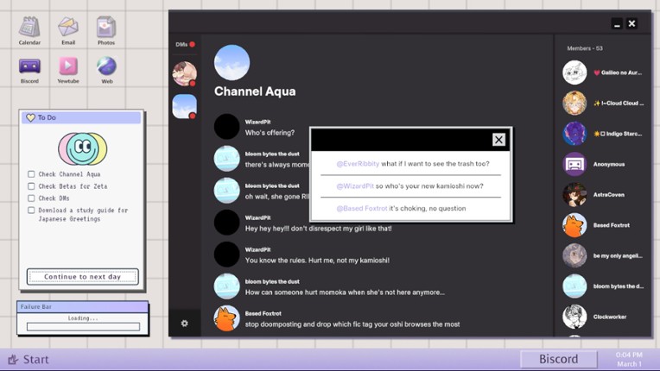Check the 'Check Betas for Zeta' box
This screenshot has width=660, height=371.
click(31, 186)
